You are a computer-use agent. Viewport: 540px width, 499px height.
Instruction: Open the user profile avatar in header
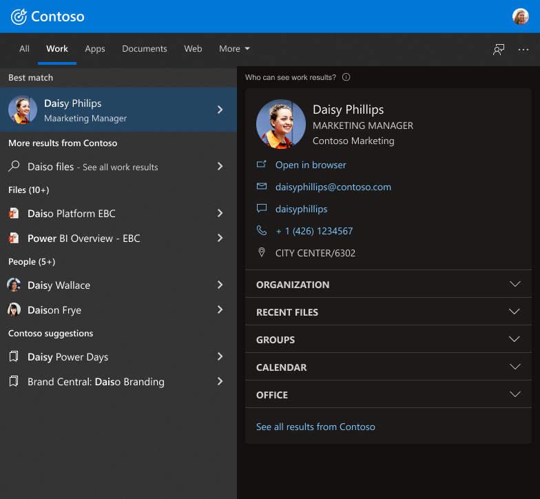[x=521, y=17]
